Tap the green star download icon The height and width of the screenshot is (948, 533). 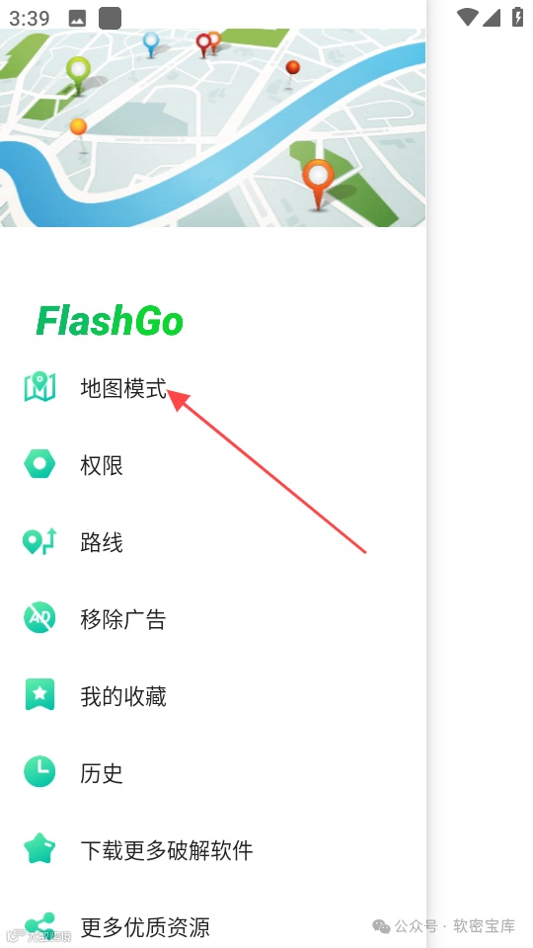tap(39, 848)
